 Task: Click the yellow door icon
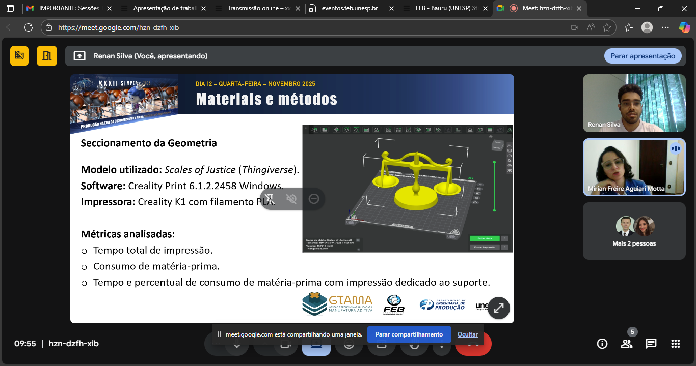(x=47, y=56)
